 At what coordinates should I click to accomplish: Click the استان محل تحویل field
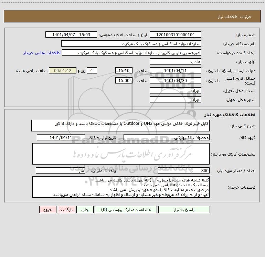point(176,90)
